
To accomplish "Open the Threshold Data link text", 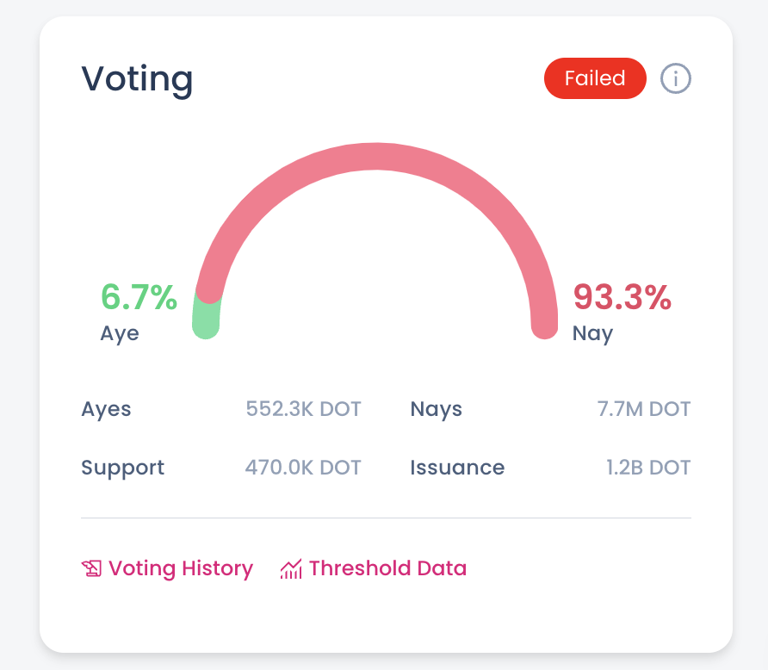I will point(387,568).
